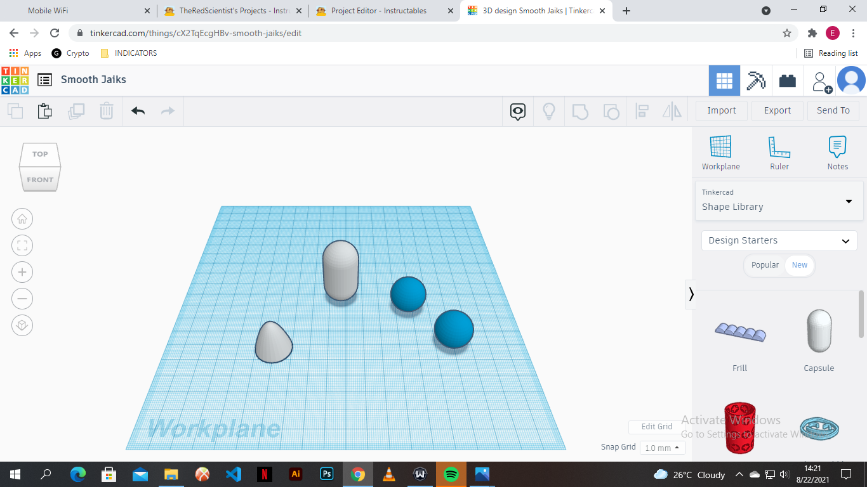Select the Mirror/Flip tool
This screenshot has height=487, width=867.
tap(672, 111)
